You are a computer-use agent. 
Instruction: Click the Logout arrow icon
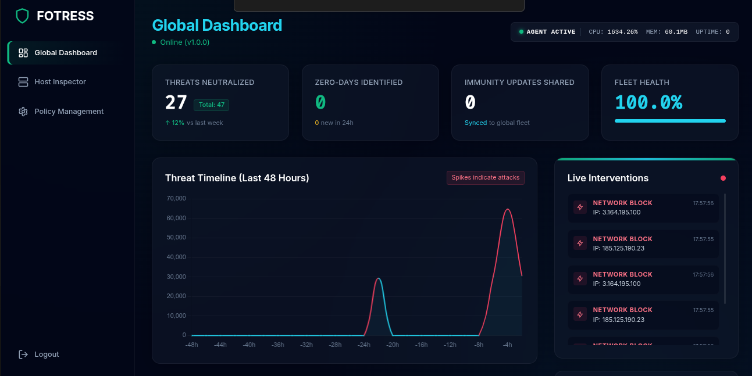click(23, 354)
